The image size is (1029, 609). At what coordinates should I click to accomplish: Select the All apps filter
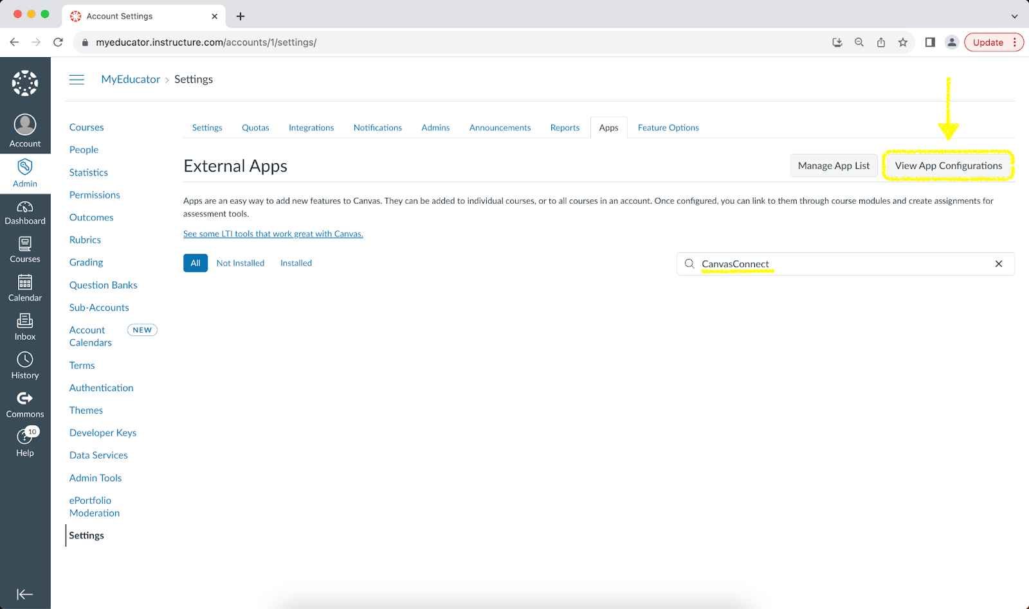pos(196,263)
